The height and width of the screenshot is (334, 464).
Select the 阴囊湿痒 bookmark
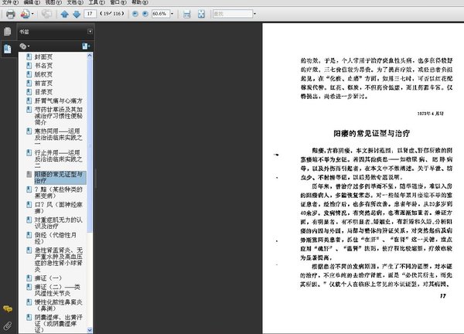coord(59,324)
